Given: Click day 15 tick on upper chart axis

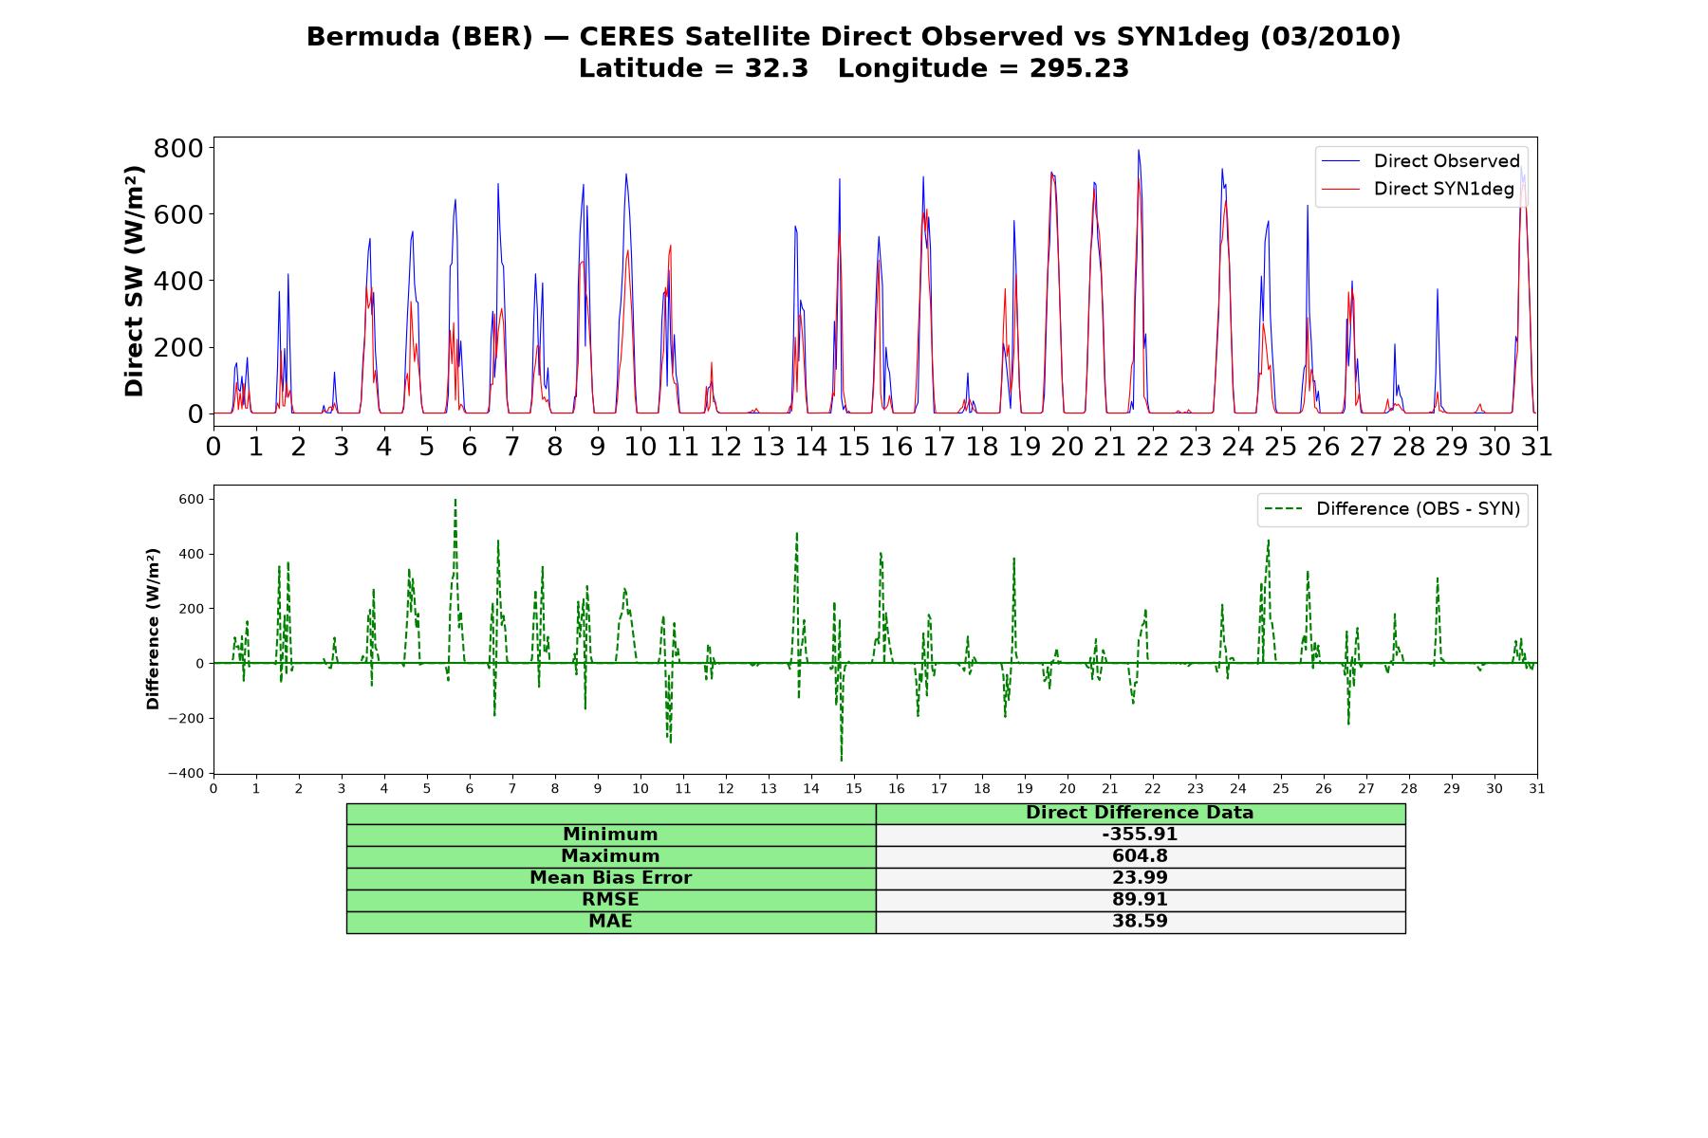Looking at the screenshot, I should coord(854,446).
